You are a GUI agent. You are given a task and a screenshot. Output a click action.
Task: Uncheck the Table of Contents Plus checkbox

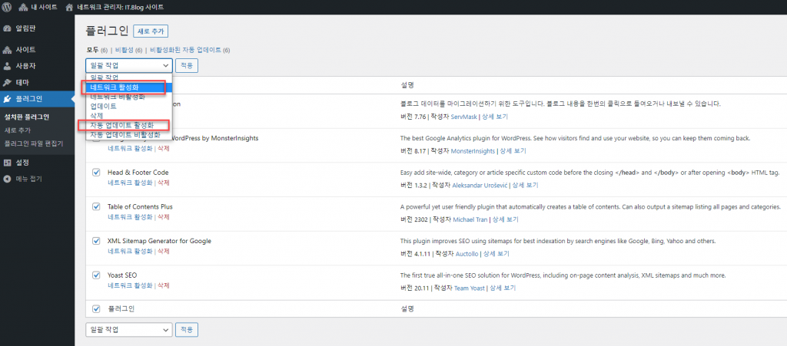pyautogui.click(x=96, y=206)
